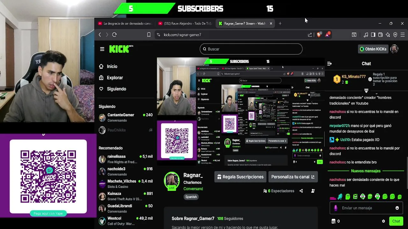The height and width of the screenshot is (229, 408).
Task: Click KS_Minato777 in gift leaderboard
Action: click(x=353, y=77)
